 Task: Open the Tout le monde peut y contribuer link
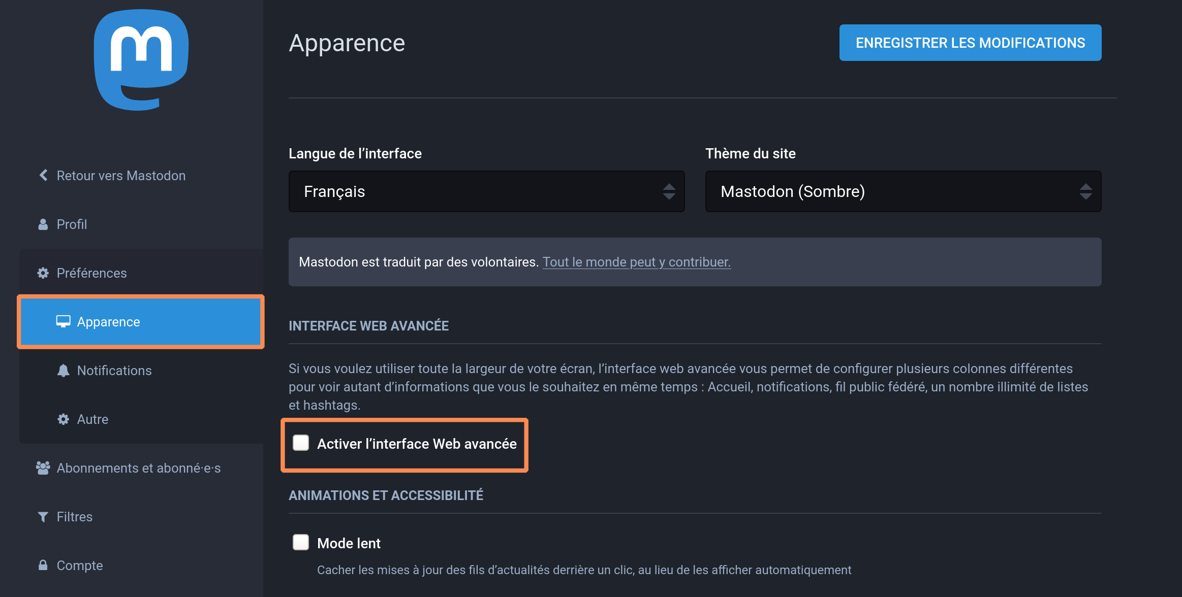coord(636,262)
